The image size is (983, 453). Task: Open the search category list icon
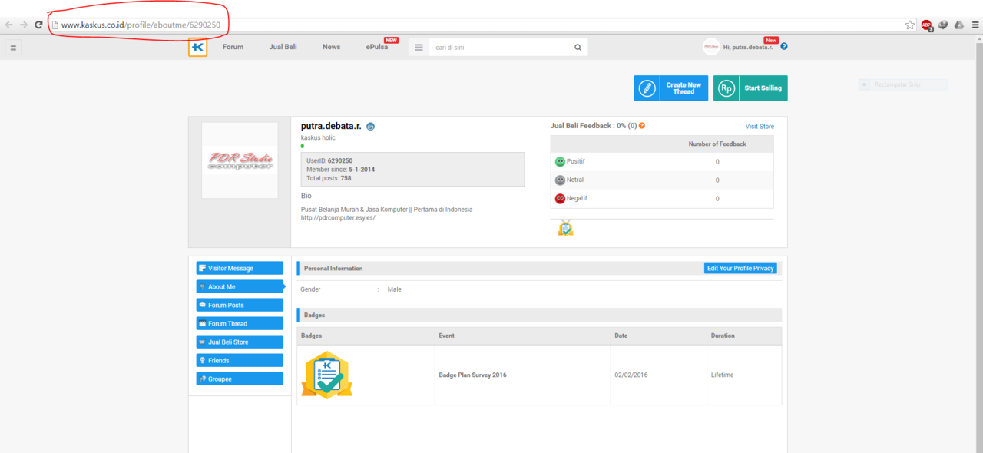coord(419,48)
